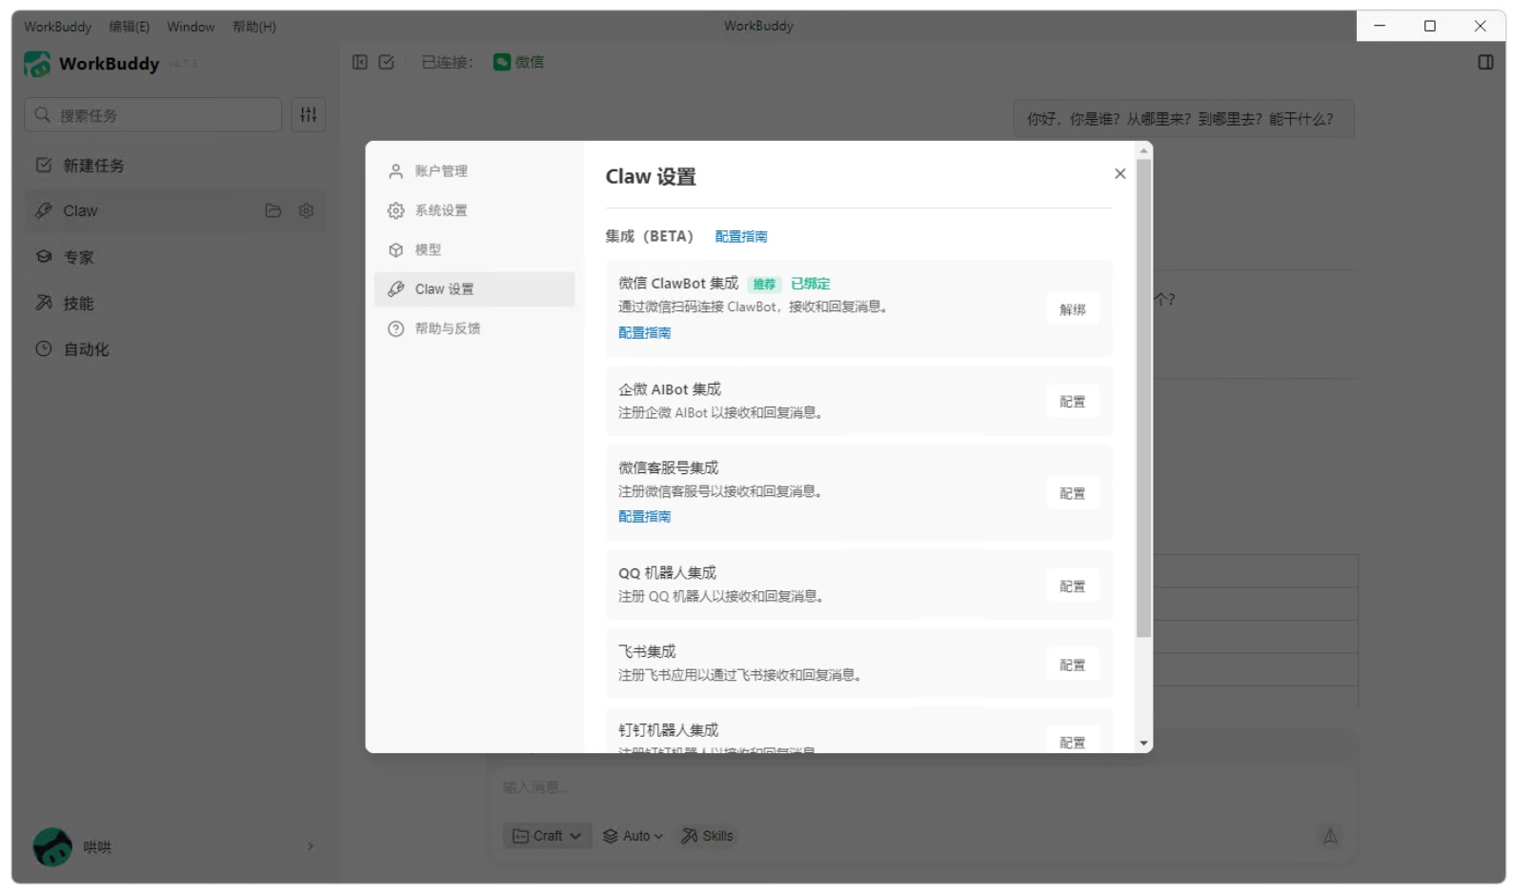Screen dimensions: 1513x893
Task: Click the QQ 机器人集成 title text
Action: [x=667, y=573]
